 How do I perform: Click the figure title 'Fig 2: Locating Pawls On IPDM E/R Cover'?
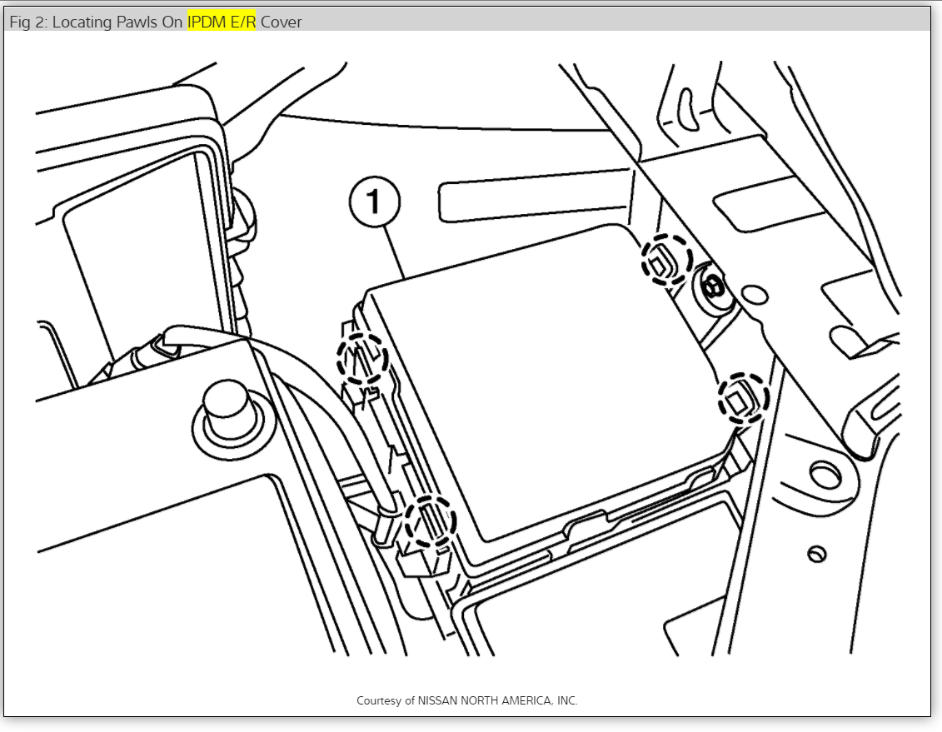click(156, 22)
